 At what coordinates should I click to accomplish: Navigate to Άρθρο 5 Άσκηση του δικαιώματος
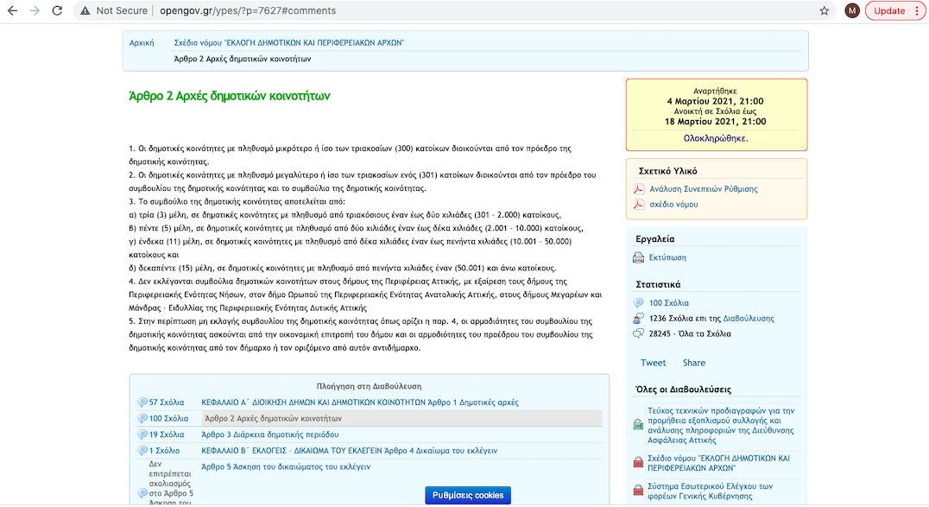[286, 466]
